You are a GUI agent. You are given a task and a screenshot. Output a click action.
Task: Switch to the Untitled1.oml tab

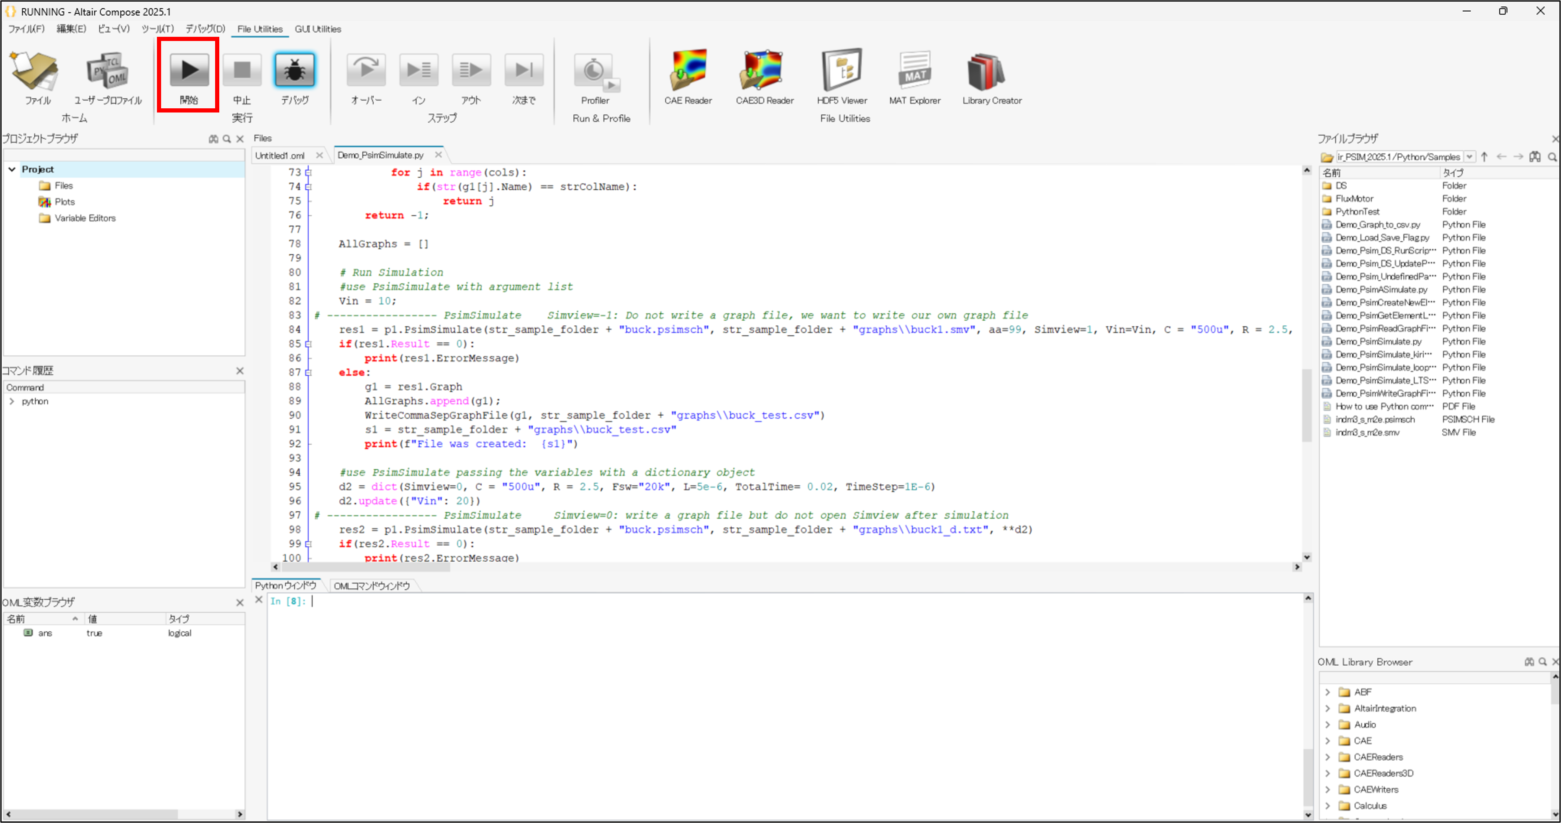pos(280,156)
